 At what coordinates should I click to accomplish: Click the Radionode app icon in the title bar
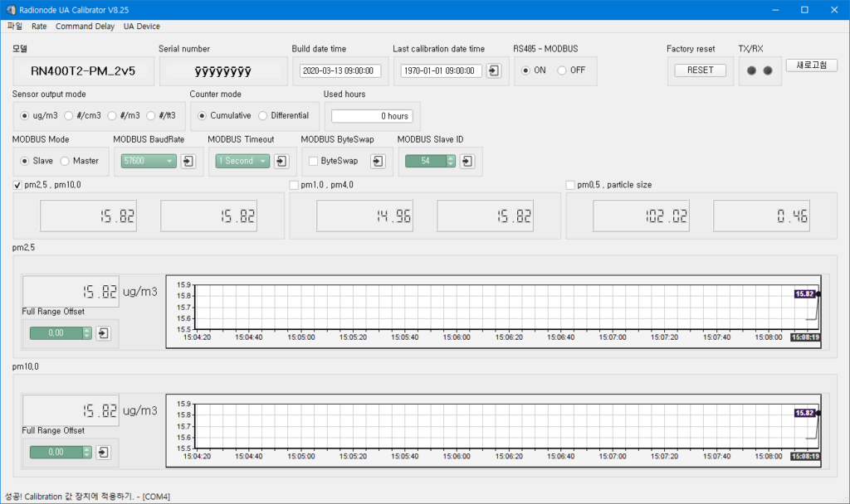pyautogui.click(x=9, y=9)
